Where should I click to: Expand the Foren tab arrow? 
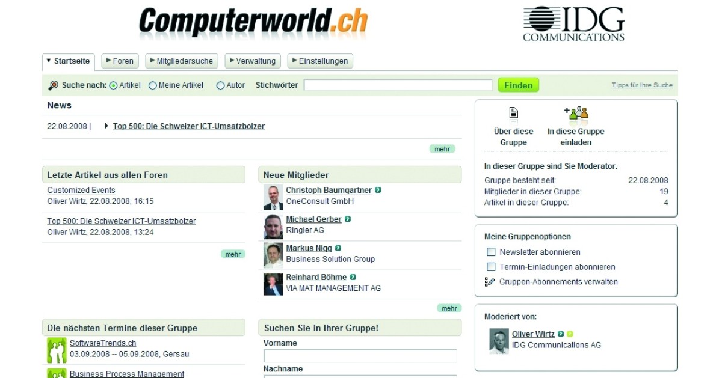(108, 61)
